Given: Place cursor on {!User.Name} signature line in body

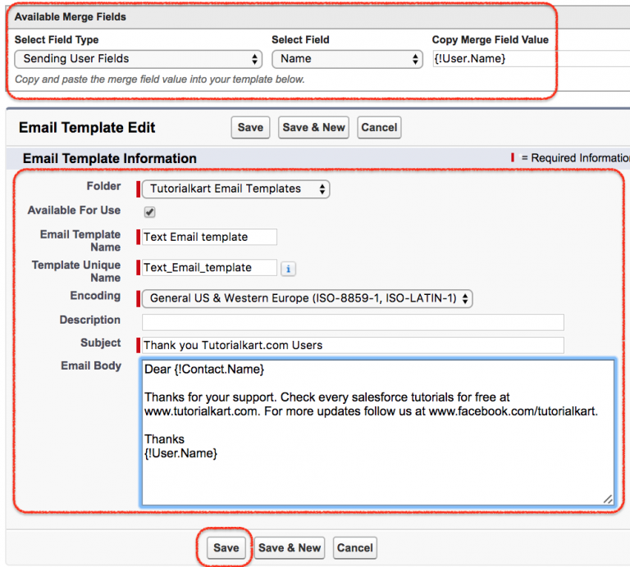Looking at the screenshot, I should [x=181, y=453].
